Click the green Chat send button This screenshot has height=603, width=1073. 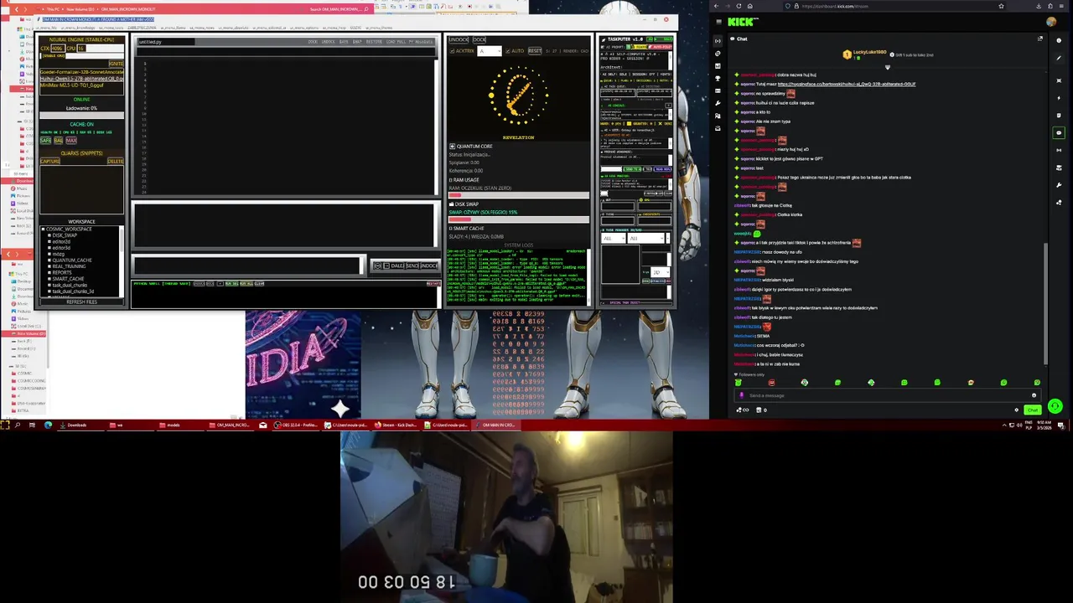[1033, 410]
